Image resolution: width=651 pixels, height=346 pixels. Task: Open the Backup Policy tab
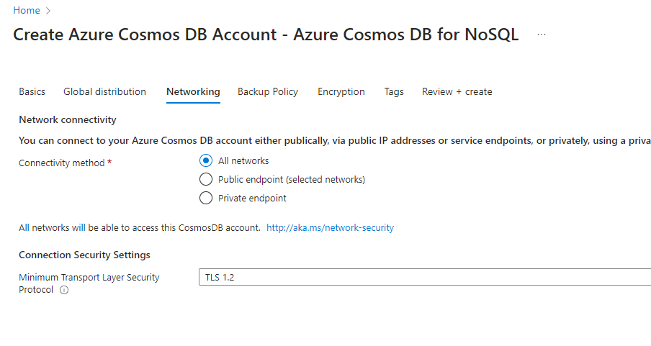coord(268,91)
